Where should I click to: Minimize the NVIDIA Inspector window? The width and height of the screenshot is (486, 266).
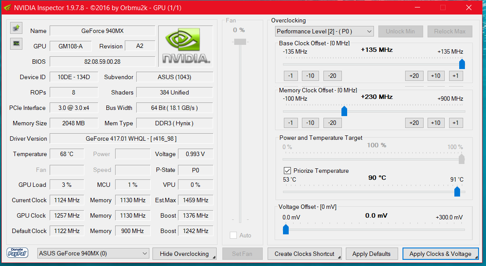417,8
